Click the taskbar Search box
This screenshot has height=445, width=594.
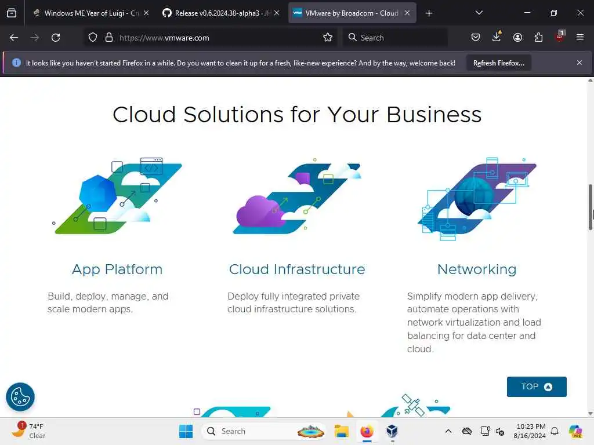[264, 431]
